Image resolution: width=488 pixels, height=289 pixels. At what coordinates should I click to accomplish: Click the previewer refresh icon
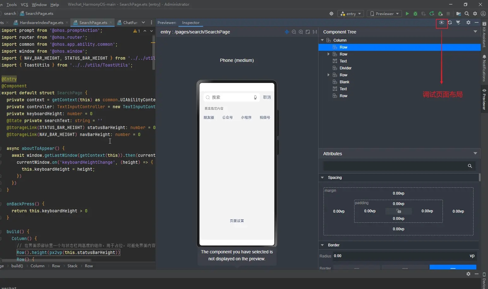point(450,23)
